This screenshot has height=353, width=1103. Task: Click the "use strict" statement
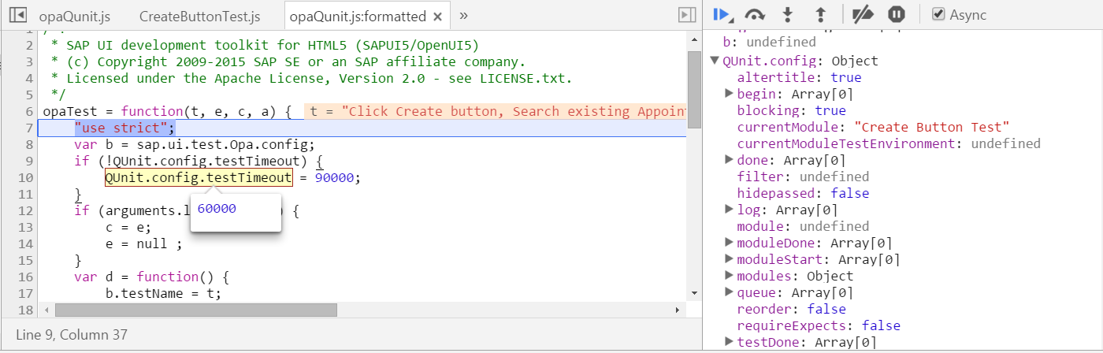click(x=124, y=128)
